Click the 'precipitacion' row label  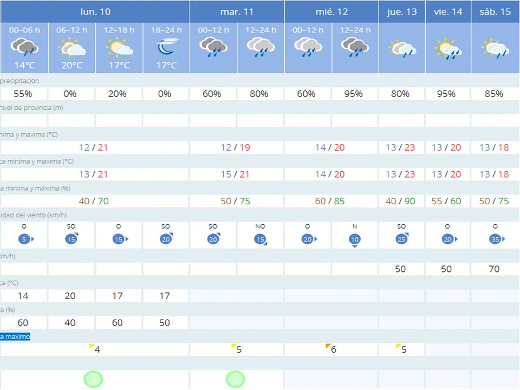(x=19, y=81)
